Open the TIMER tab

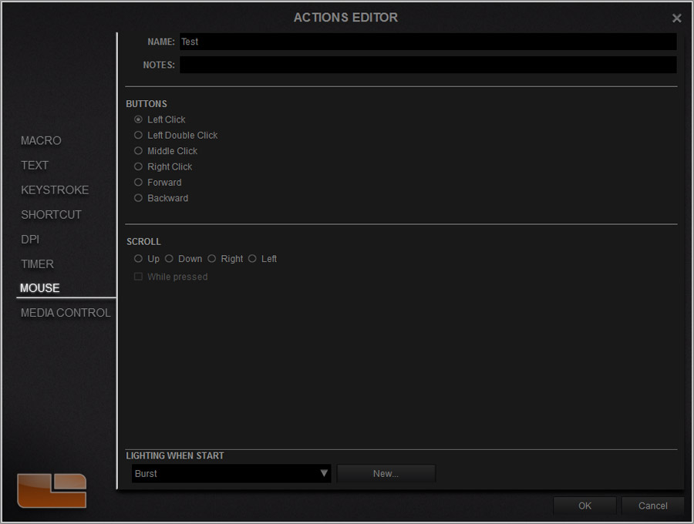pyautogui.click(x=37, y=264)
